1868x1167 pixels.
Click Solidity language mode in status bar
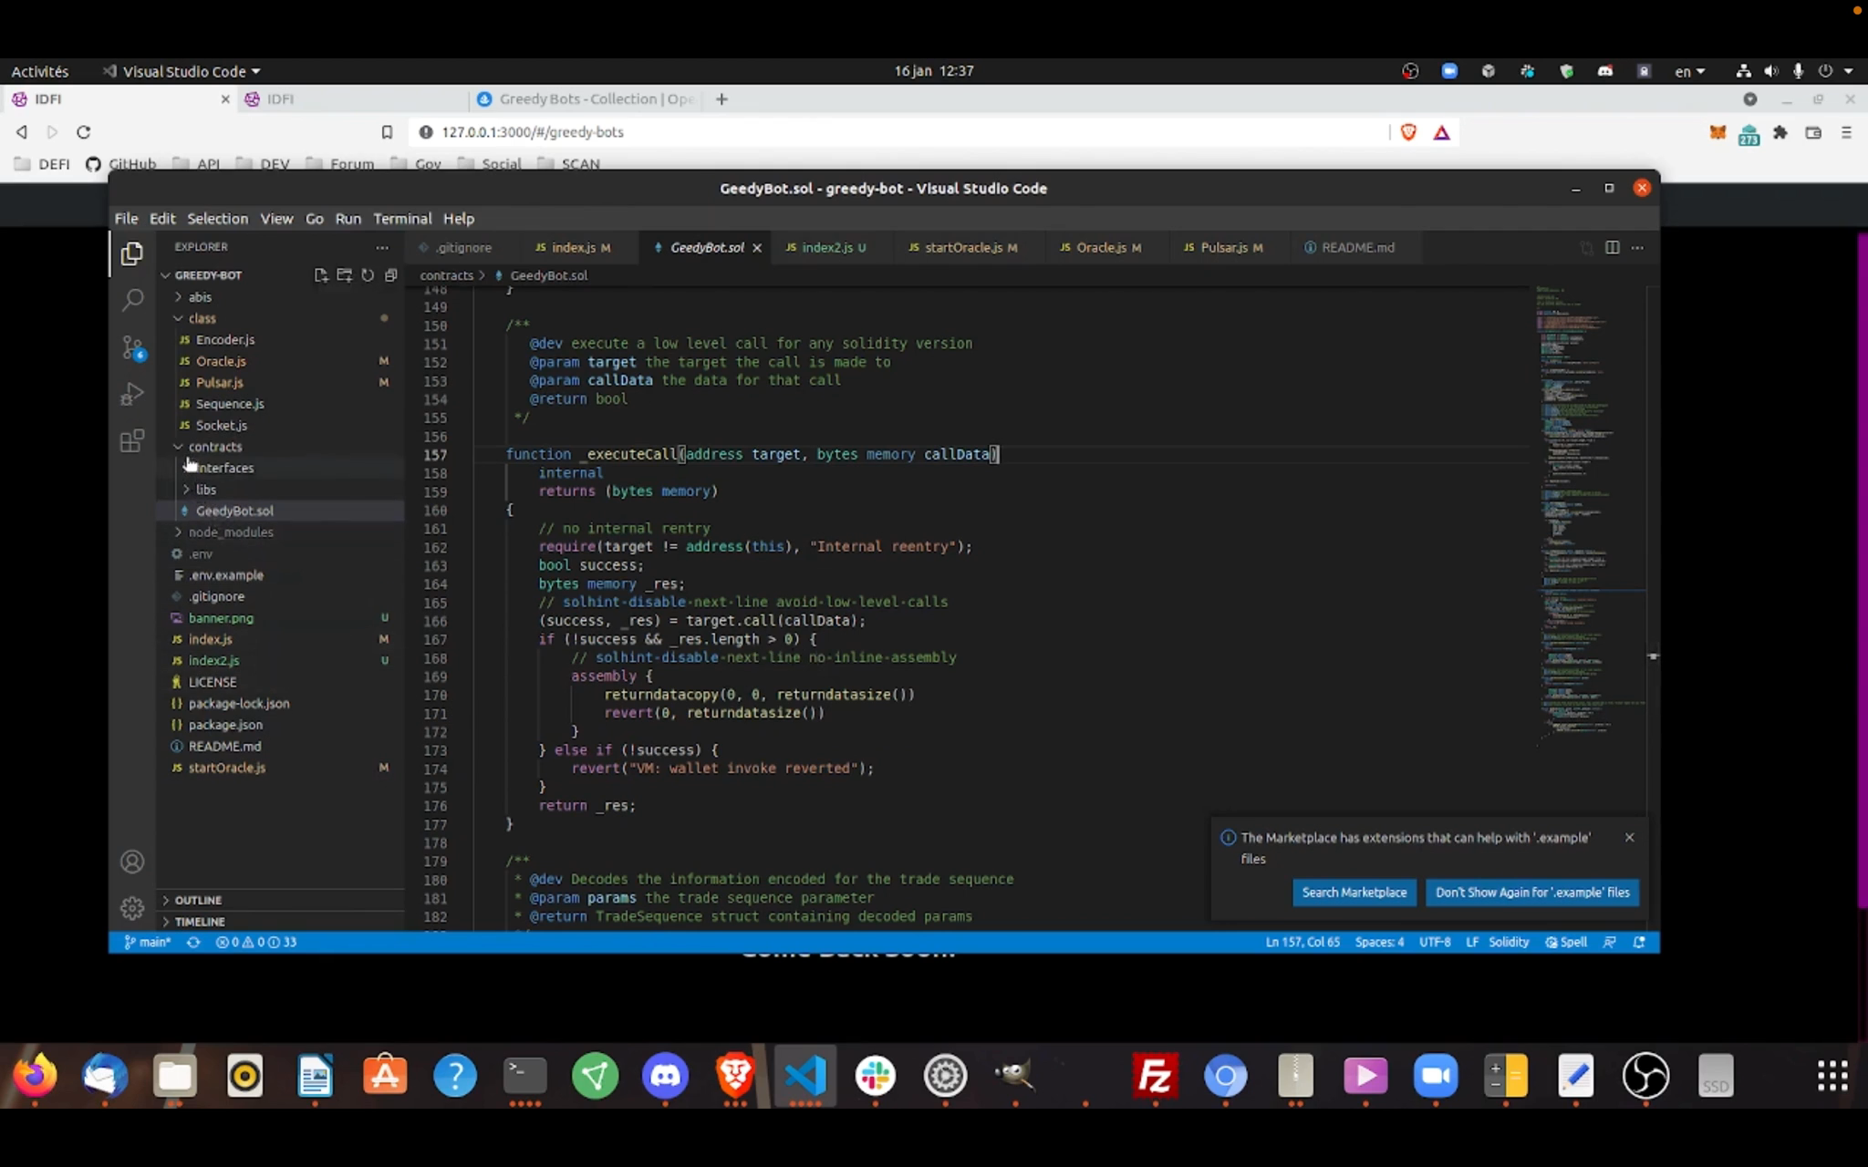pos(1509,942)
